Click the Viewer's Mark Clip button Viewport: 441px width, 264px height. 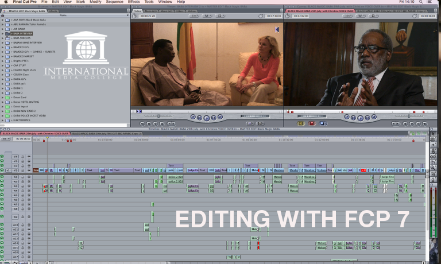coord(149,123)
